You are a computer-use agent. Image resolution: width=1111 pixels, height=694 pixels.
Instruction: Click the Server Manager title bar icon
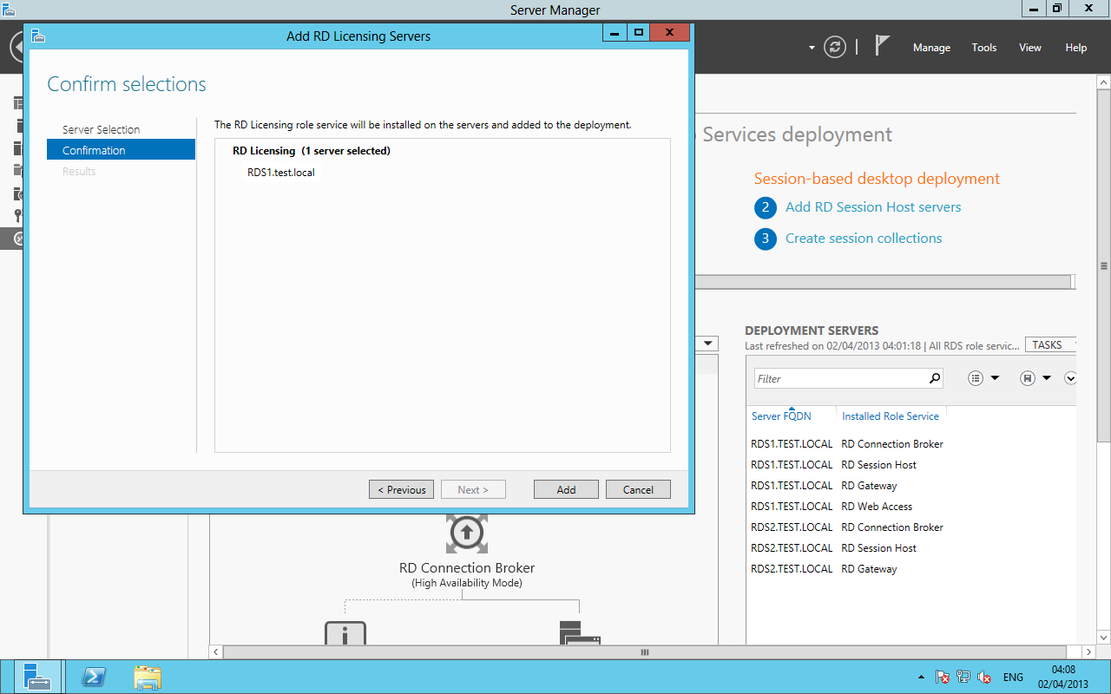9,10
